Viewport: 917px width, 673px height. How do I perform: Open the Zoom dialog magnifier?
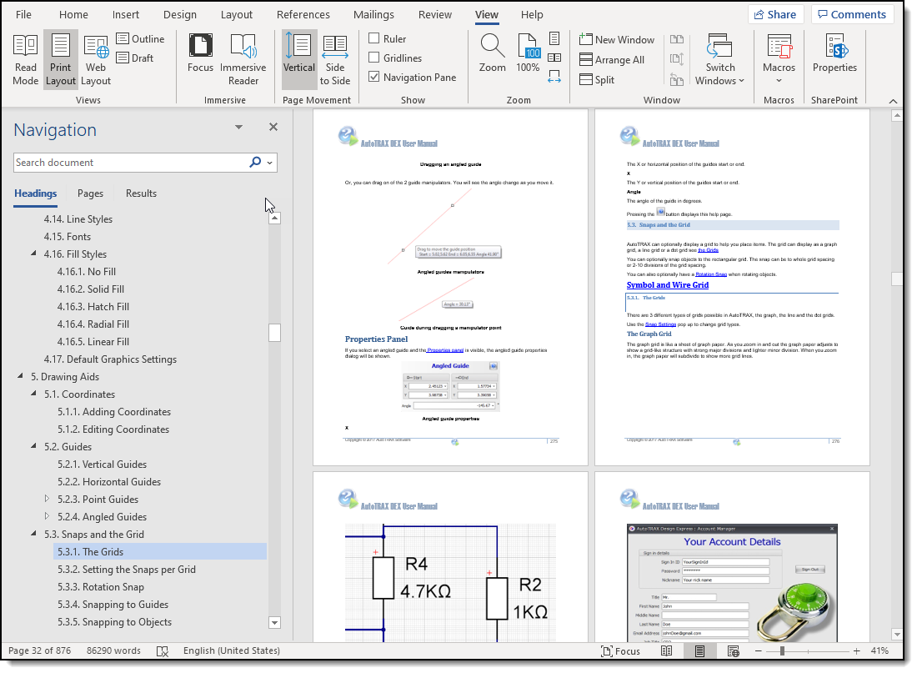pos(492,53)
